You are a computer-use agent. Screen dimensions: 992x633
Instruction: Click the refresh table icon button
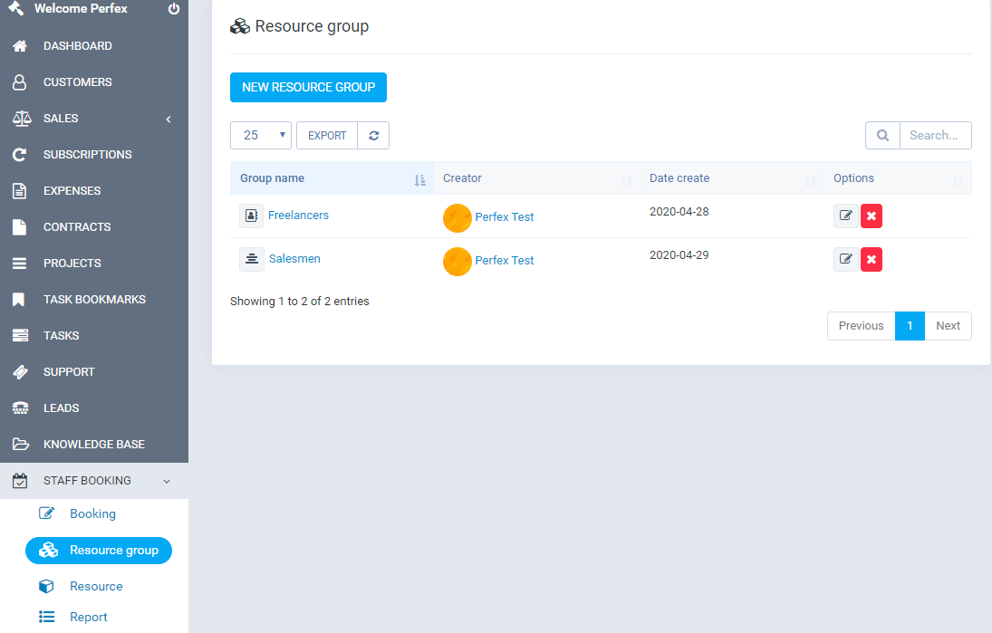pos(373,136)
